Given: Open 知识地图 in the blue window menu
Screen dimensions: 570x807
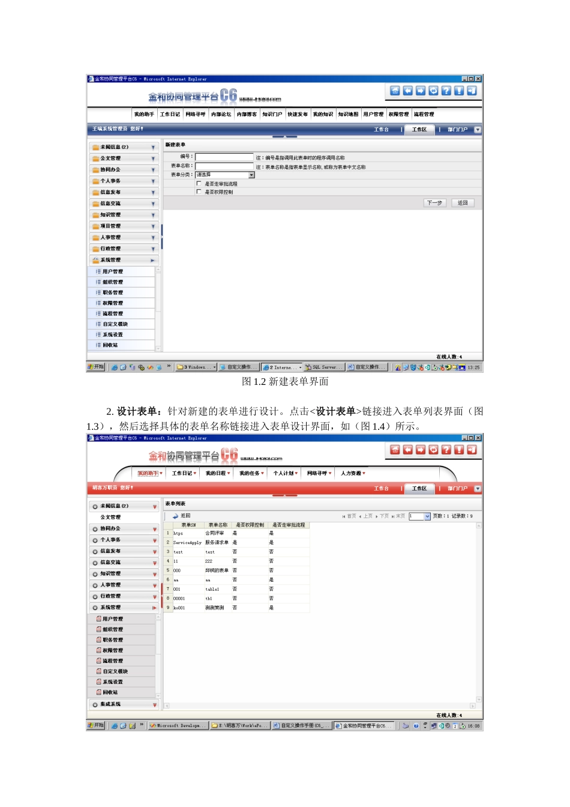Looking at the screenshot, I should tap(348, 114).
